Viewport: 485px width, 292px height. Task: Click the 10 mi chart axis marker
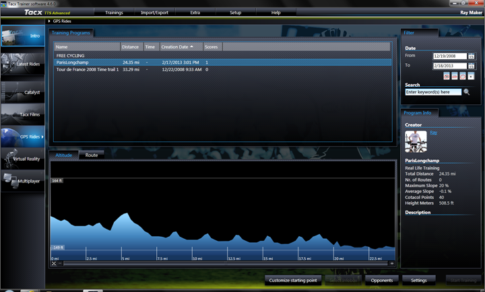[197, 258]
